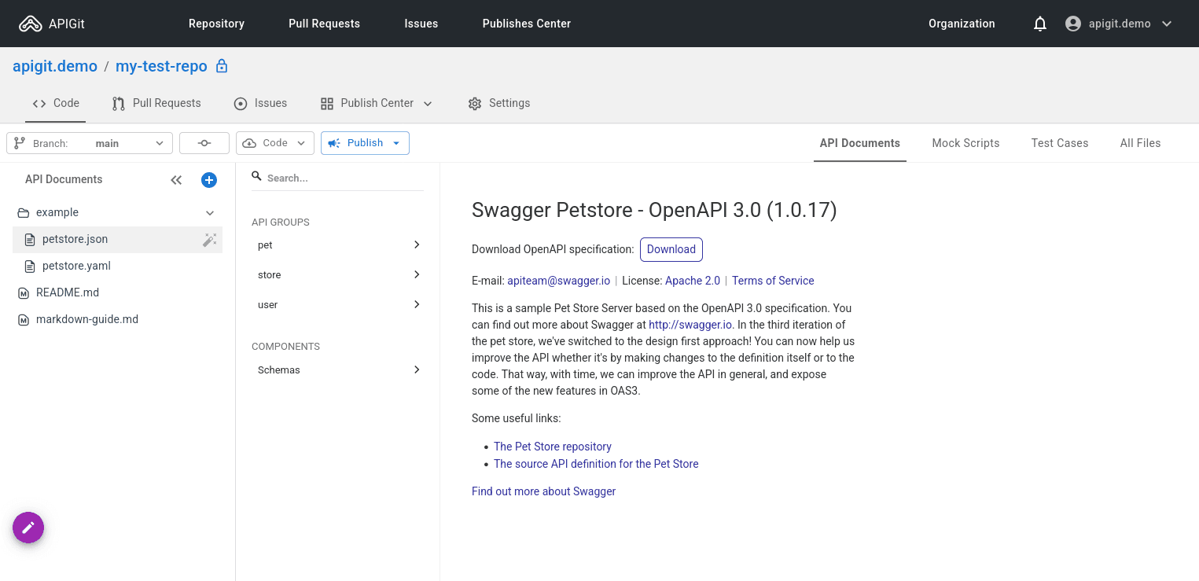
Task: Click the megaphone icon on Publish button
Action: [334, 143]
